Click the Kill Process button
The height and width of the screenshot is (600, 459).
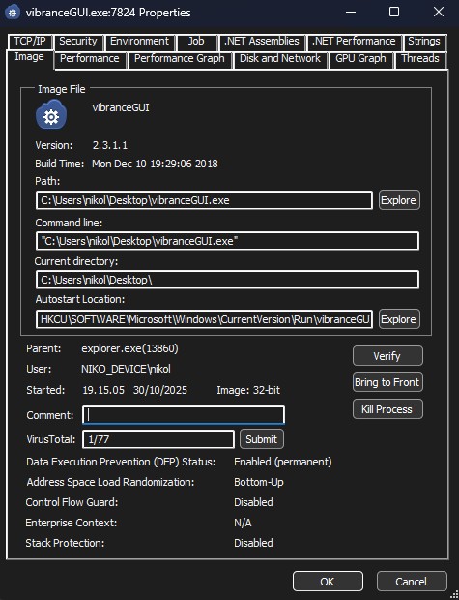387,409
